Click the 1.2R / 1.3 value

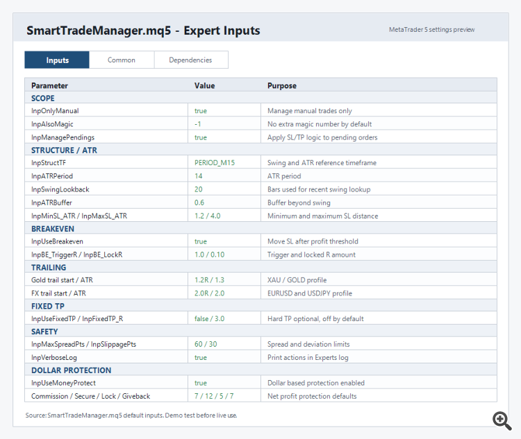click(x=209, y=280)
